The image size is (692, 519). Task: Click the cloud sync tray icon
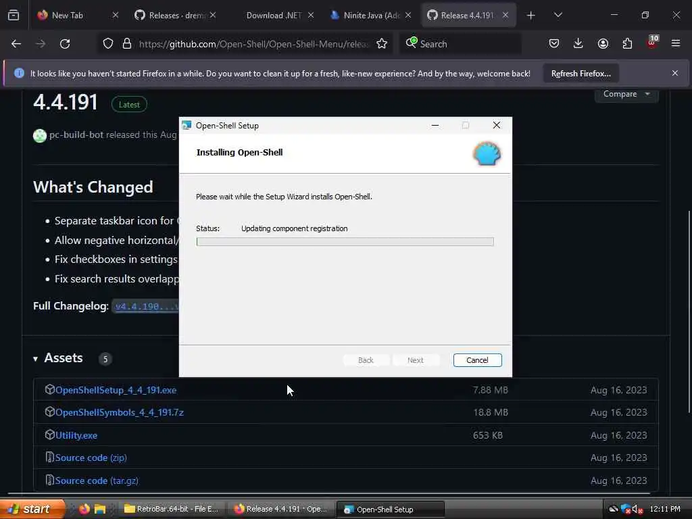click(614, 509)
